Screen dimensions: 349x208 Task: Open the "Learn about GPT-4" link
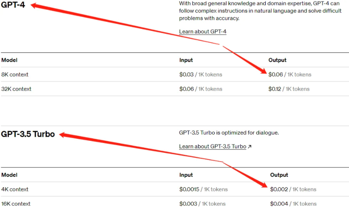(203, 31)
